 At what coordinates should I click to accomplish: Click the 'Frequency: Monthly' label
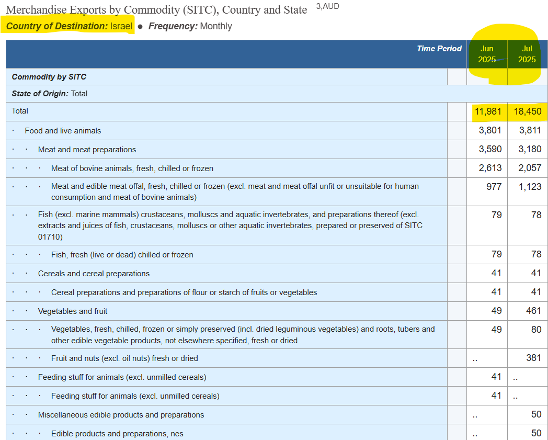[x=190, y=26]
